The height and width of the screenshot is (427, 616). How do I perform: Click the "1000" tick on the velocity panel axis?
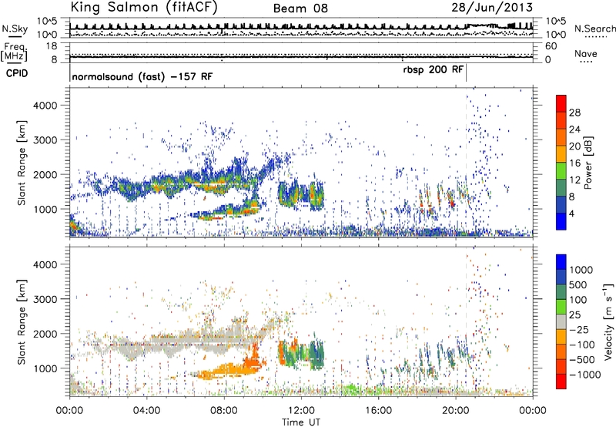[x=45, y=368]
